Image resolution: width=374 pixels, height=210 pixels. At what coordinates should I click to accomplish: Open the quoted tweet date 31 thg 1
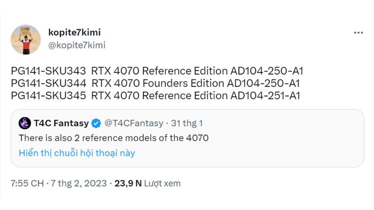point(187,123)
